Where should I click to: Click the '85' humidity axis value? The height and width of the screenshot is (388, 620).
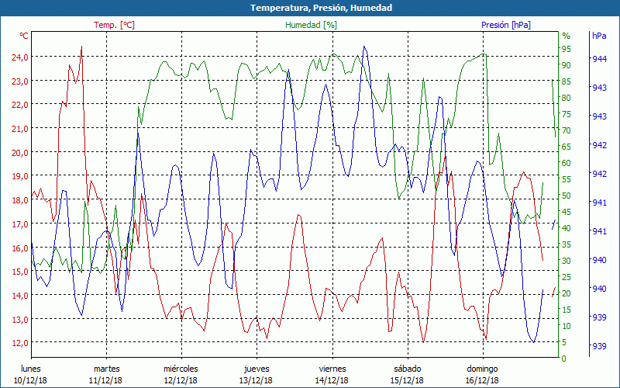[x=567, y=81]
